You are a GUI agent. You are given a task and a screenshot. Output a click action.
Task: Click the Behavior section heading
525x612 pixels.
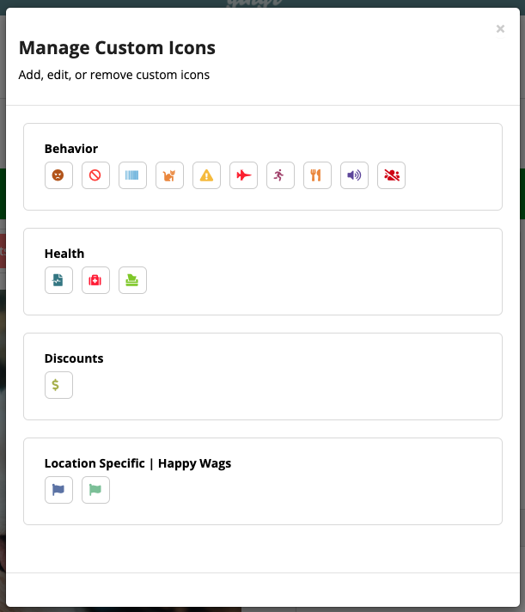71,149
